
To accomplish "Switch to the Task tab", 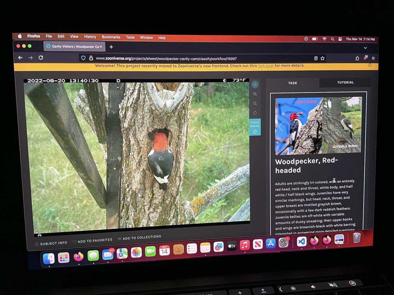I will point(293,83).
